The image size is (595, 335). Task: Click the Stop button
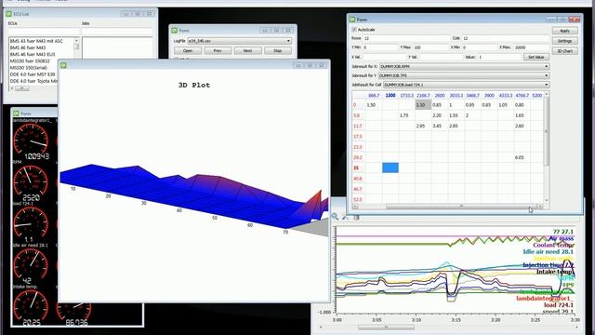278,50
